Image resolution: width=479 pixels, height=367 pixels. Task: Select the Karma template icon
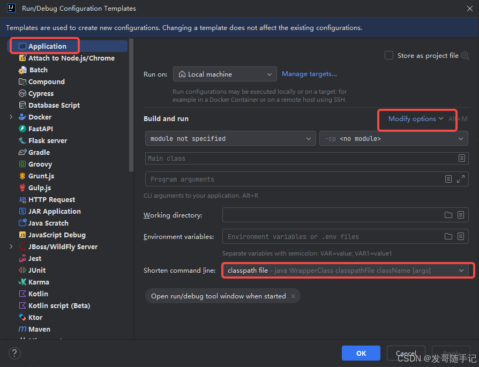pos(23,282)
